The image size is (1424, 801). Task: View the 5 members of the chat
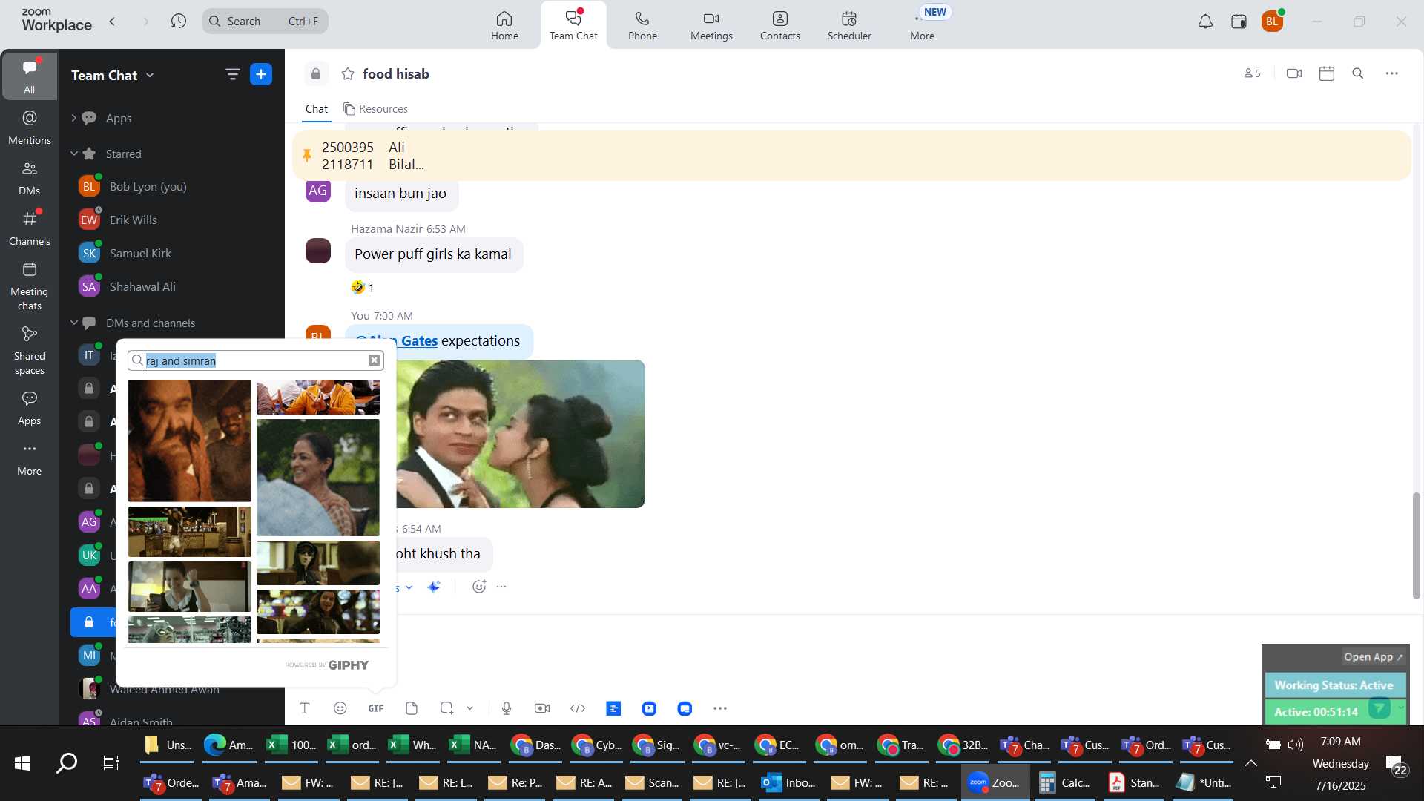coord(1252,73)
